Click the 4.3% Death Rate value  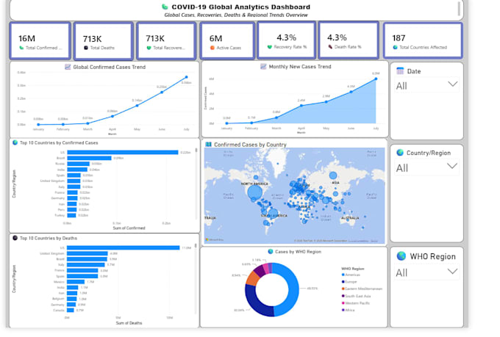tap(337, 37)
